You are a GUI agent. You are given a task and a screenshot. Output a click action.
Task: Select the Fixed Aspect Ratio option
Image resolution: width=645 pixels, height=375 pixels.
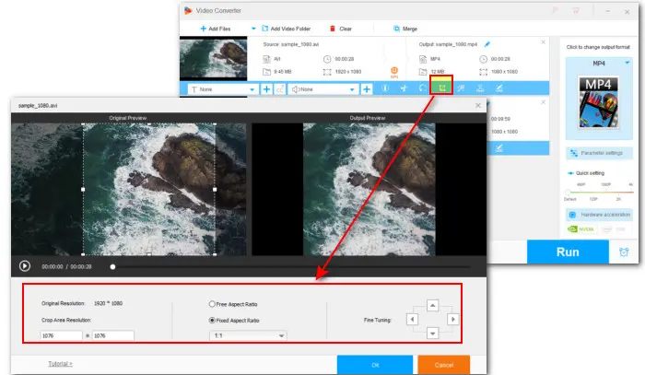tap(214, 319)
